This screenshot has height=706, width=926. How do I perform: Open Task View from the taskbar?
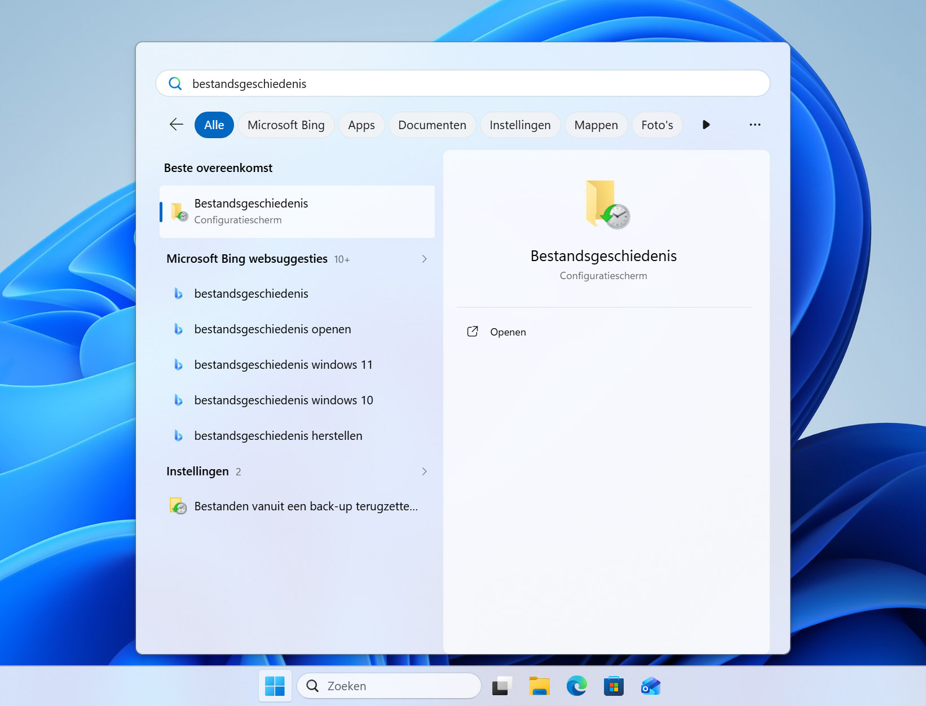[x=501, y=686]
